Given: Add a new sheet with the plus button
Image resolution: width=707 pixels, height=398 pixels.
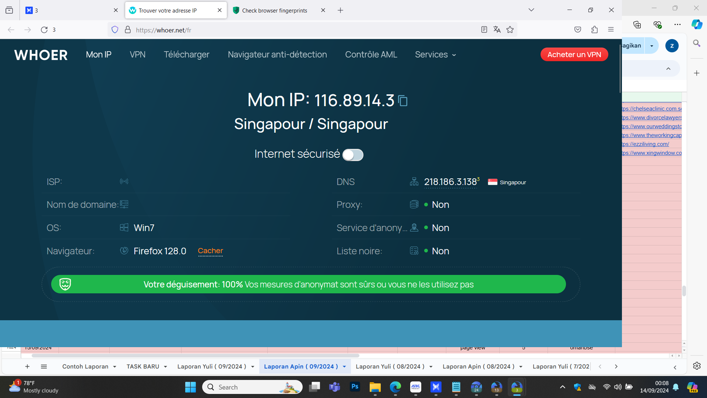Looking at the screenshot, I should 27,366.
